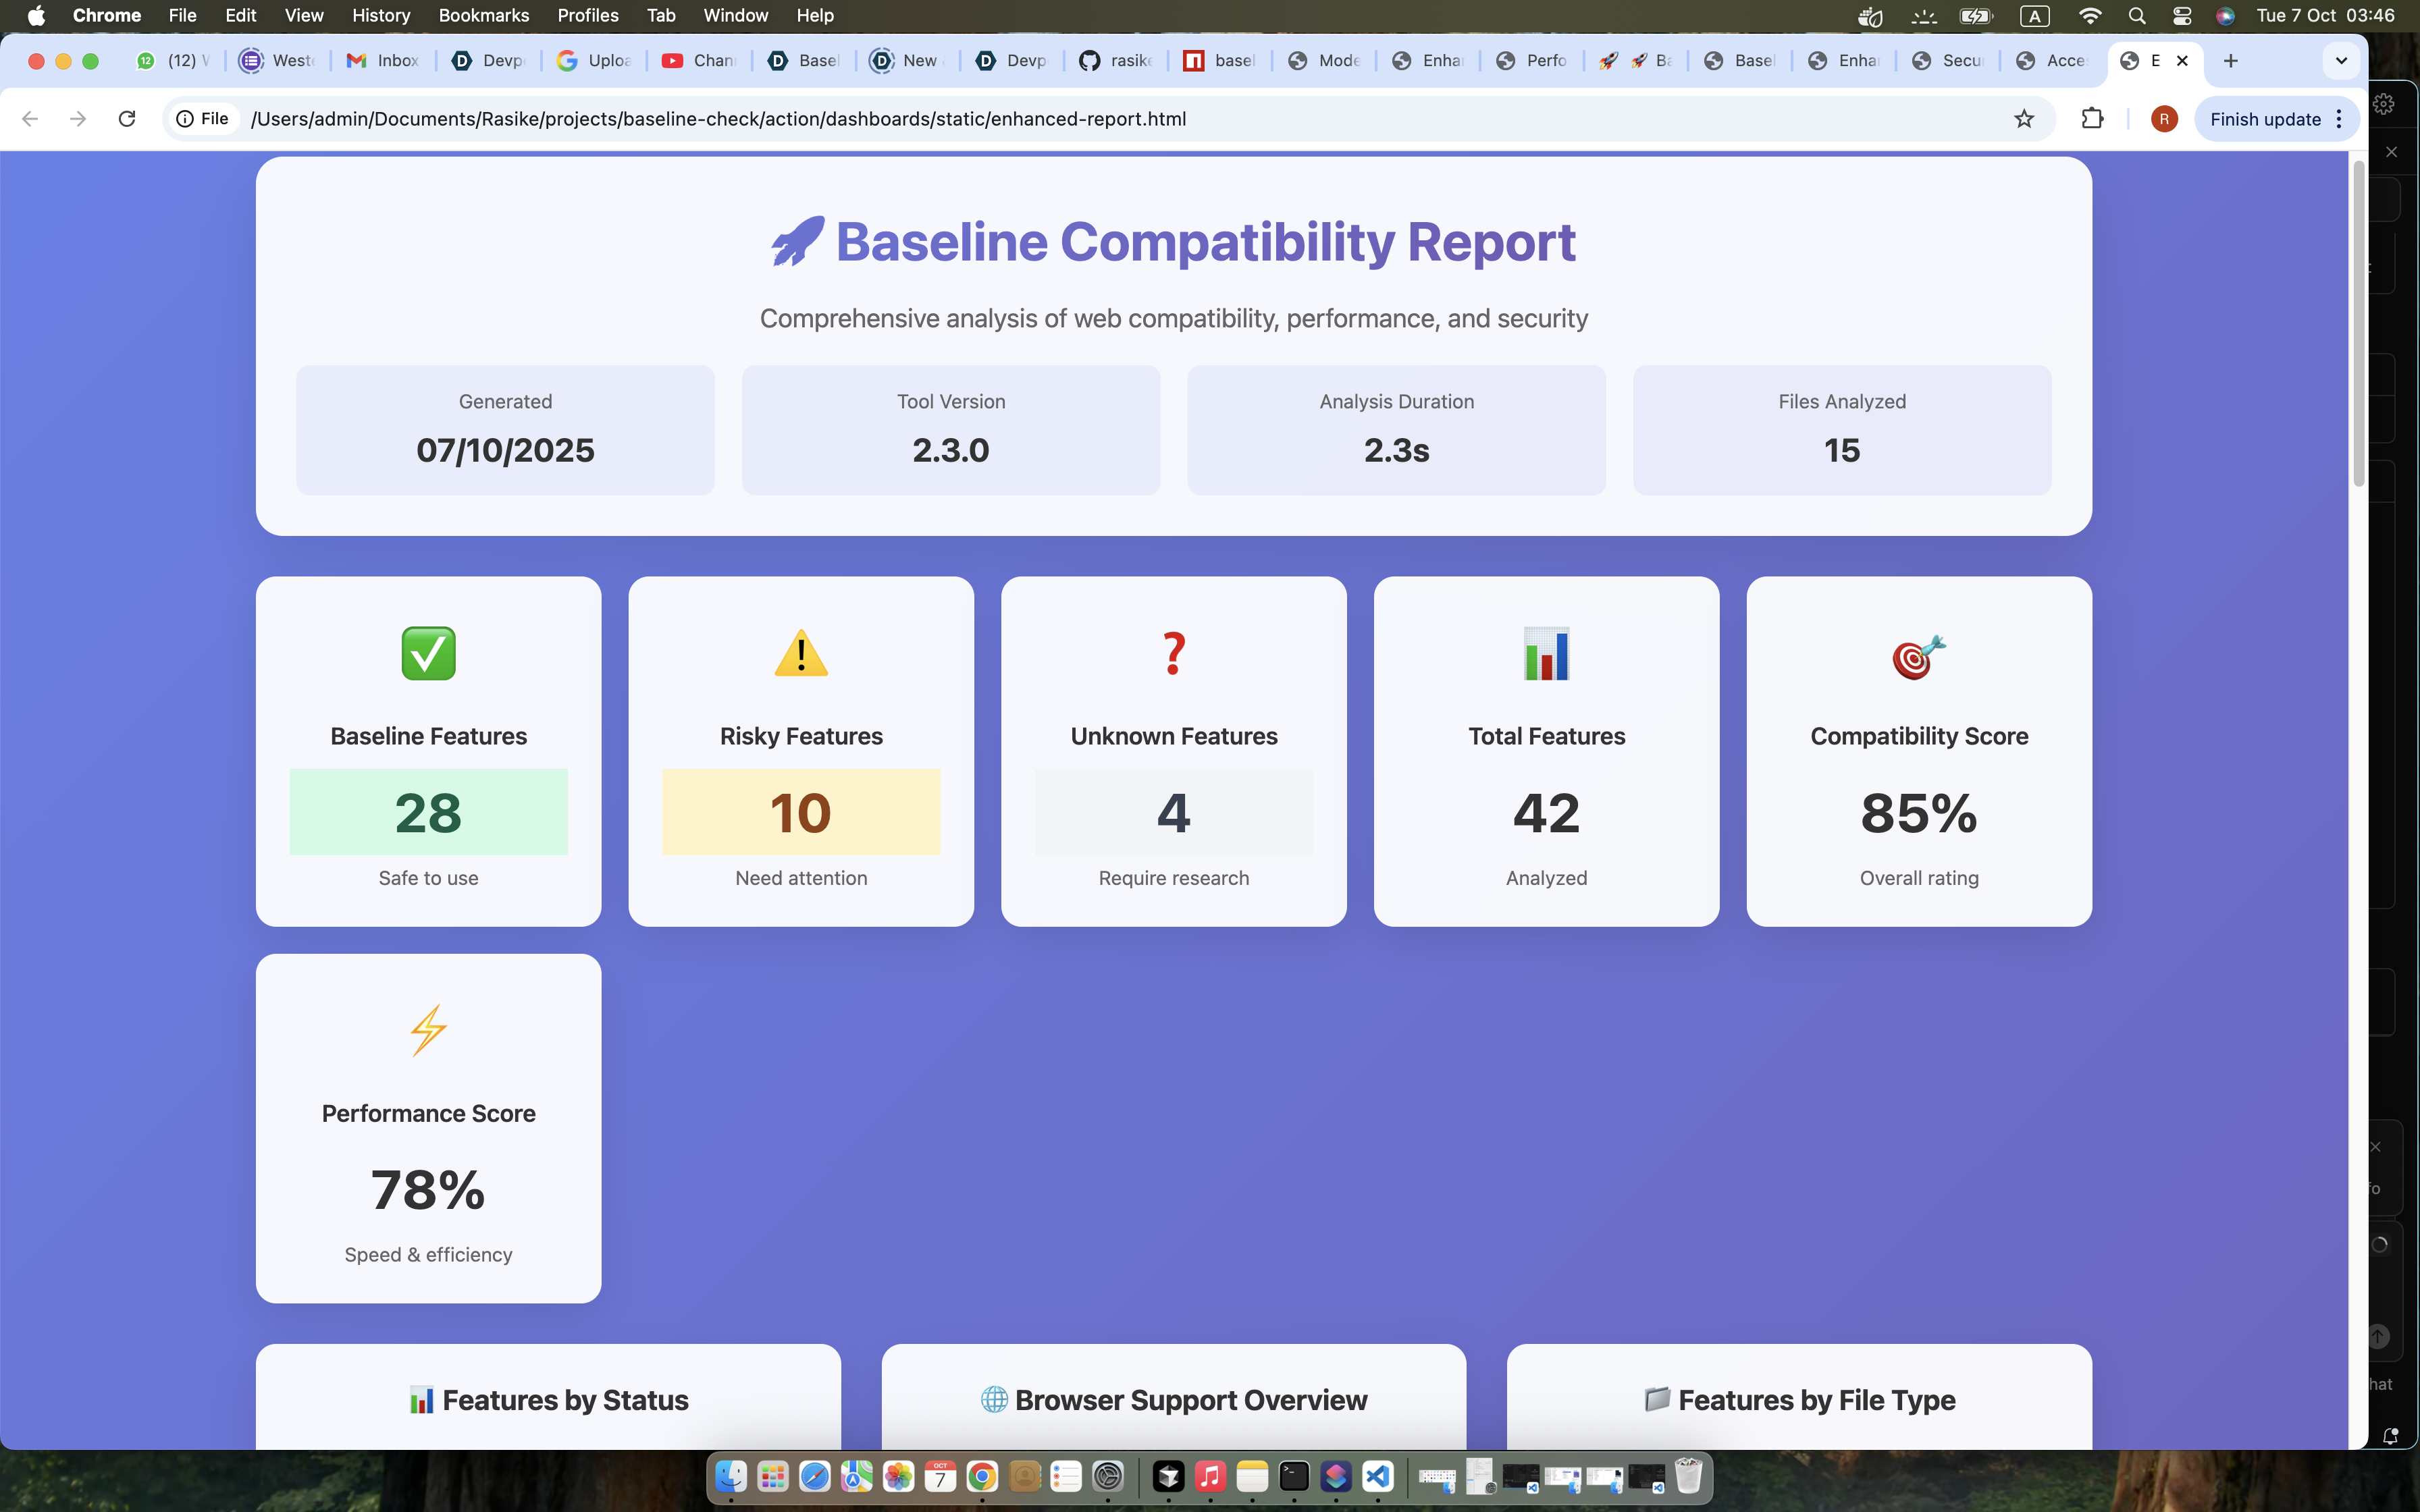Expand the tab search dropdown arrow
The height and width of the screenshot is (1512, 2420).
[x=2341, y=61]
